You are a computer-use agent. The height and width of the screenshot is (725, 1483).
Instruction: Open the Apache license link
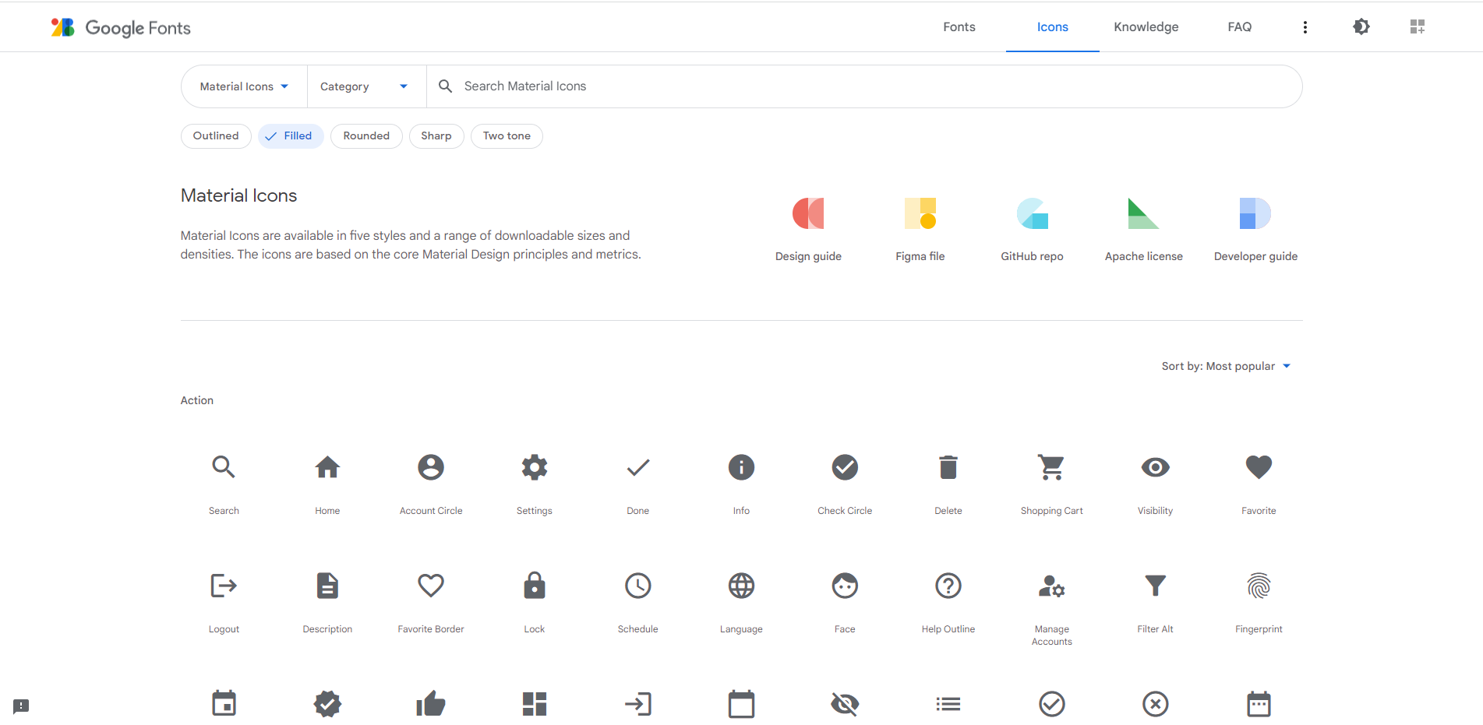click(1144, 230)
